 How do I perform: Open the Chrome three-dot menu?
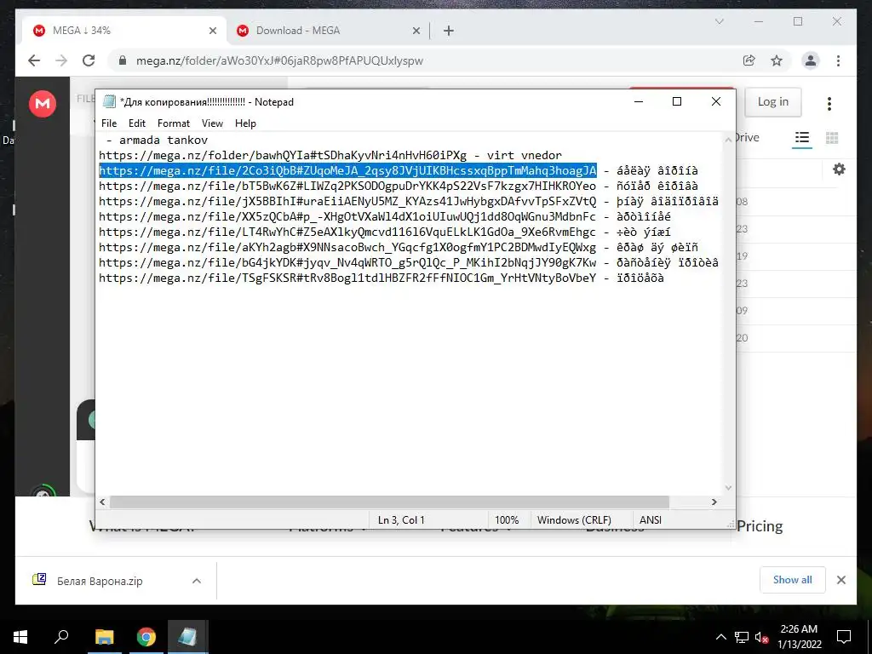[x=838, y=60]
